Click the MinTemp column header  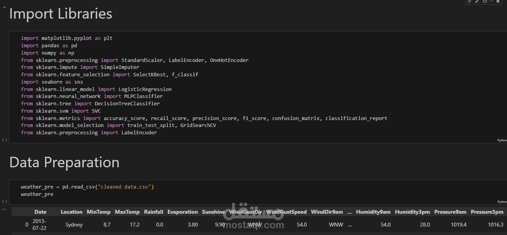98,212
